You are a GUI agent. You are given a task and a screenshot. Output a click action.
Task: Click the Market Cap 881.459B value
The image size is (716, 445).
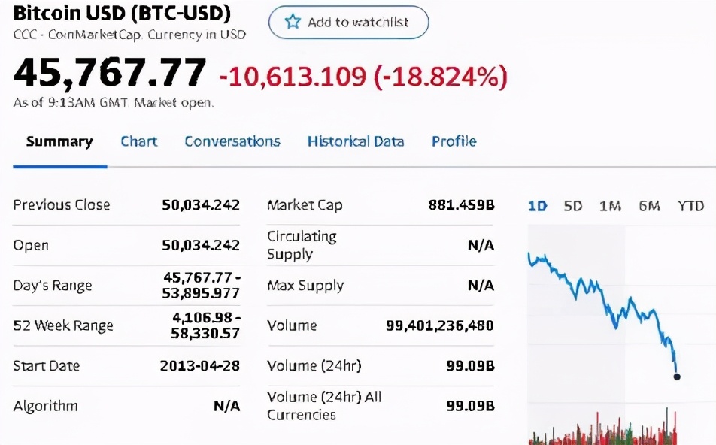click(x=461, y=204)
